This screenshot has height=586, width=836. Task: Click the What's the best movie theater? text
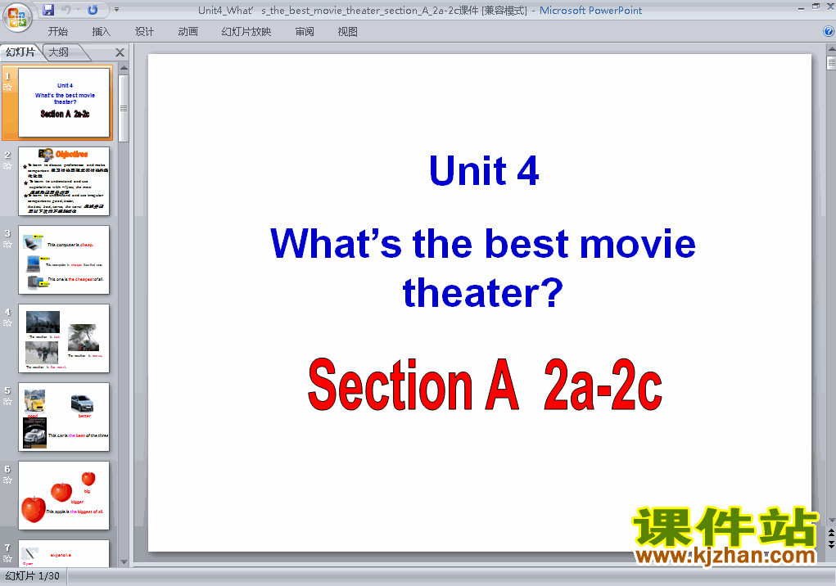click(x=483, y=268)
